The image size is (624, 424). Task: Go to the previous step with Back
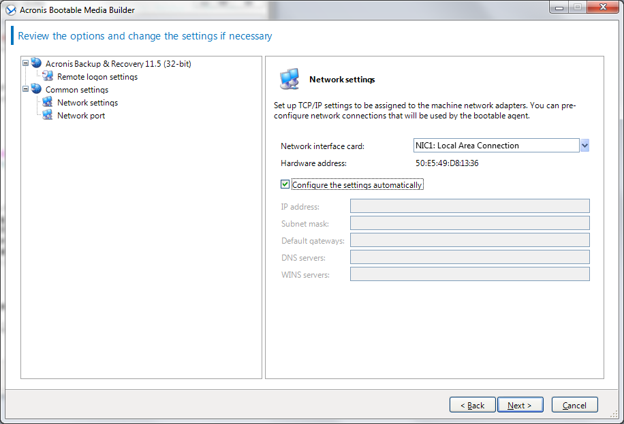point(472,405)
